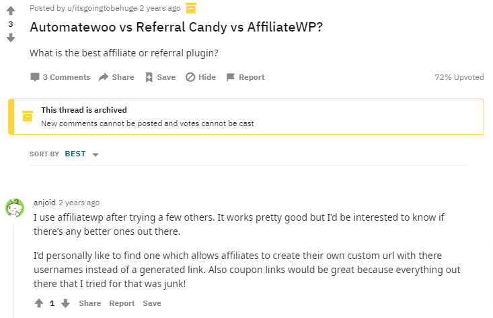Click the dropdown arrow next to Best
The width and height of the screenshot is (493, 318).
tap(96, 154)
